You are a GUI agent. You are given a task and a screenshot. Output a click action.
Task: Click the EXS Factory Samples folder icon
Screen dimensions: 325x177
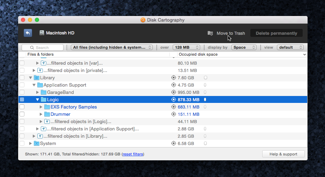(47, 107)
